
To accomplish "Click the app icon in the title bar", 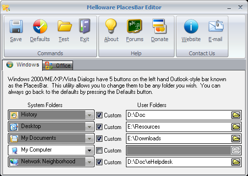I will pyautogui.click(x=6, y=8).
